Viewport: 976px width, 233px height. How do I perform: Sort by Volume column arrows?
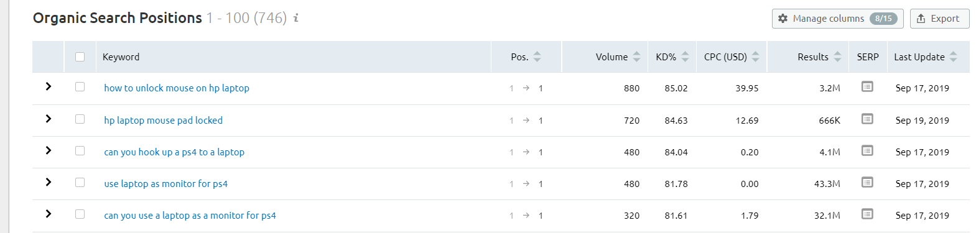pyautogui.click(x=636, y=57)
